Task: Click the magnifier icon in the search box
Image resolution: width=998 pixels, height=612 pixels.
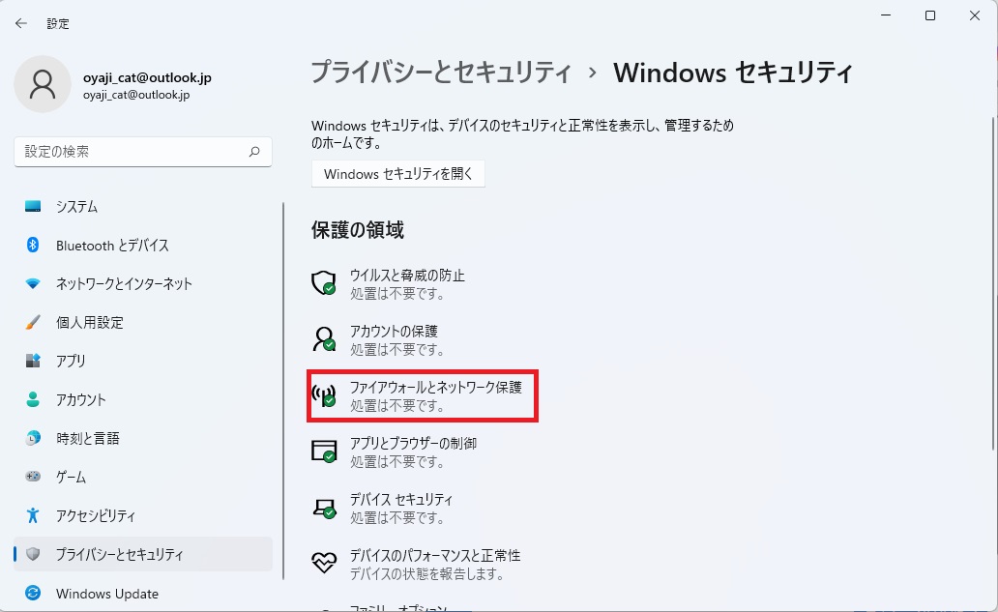Action: tap(254, 152)
